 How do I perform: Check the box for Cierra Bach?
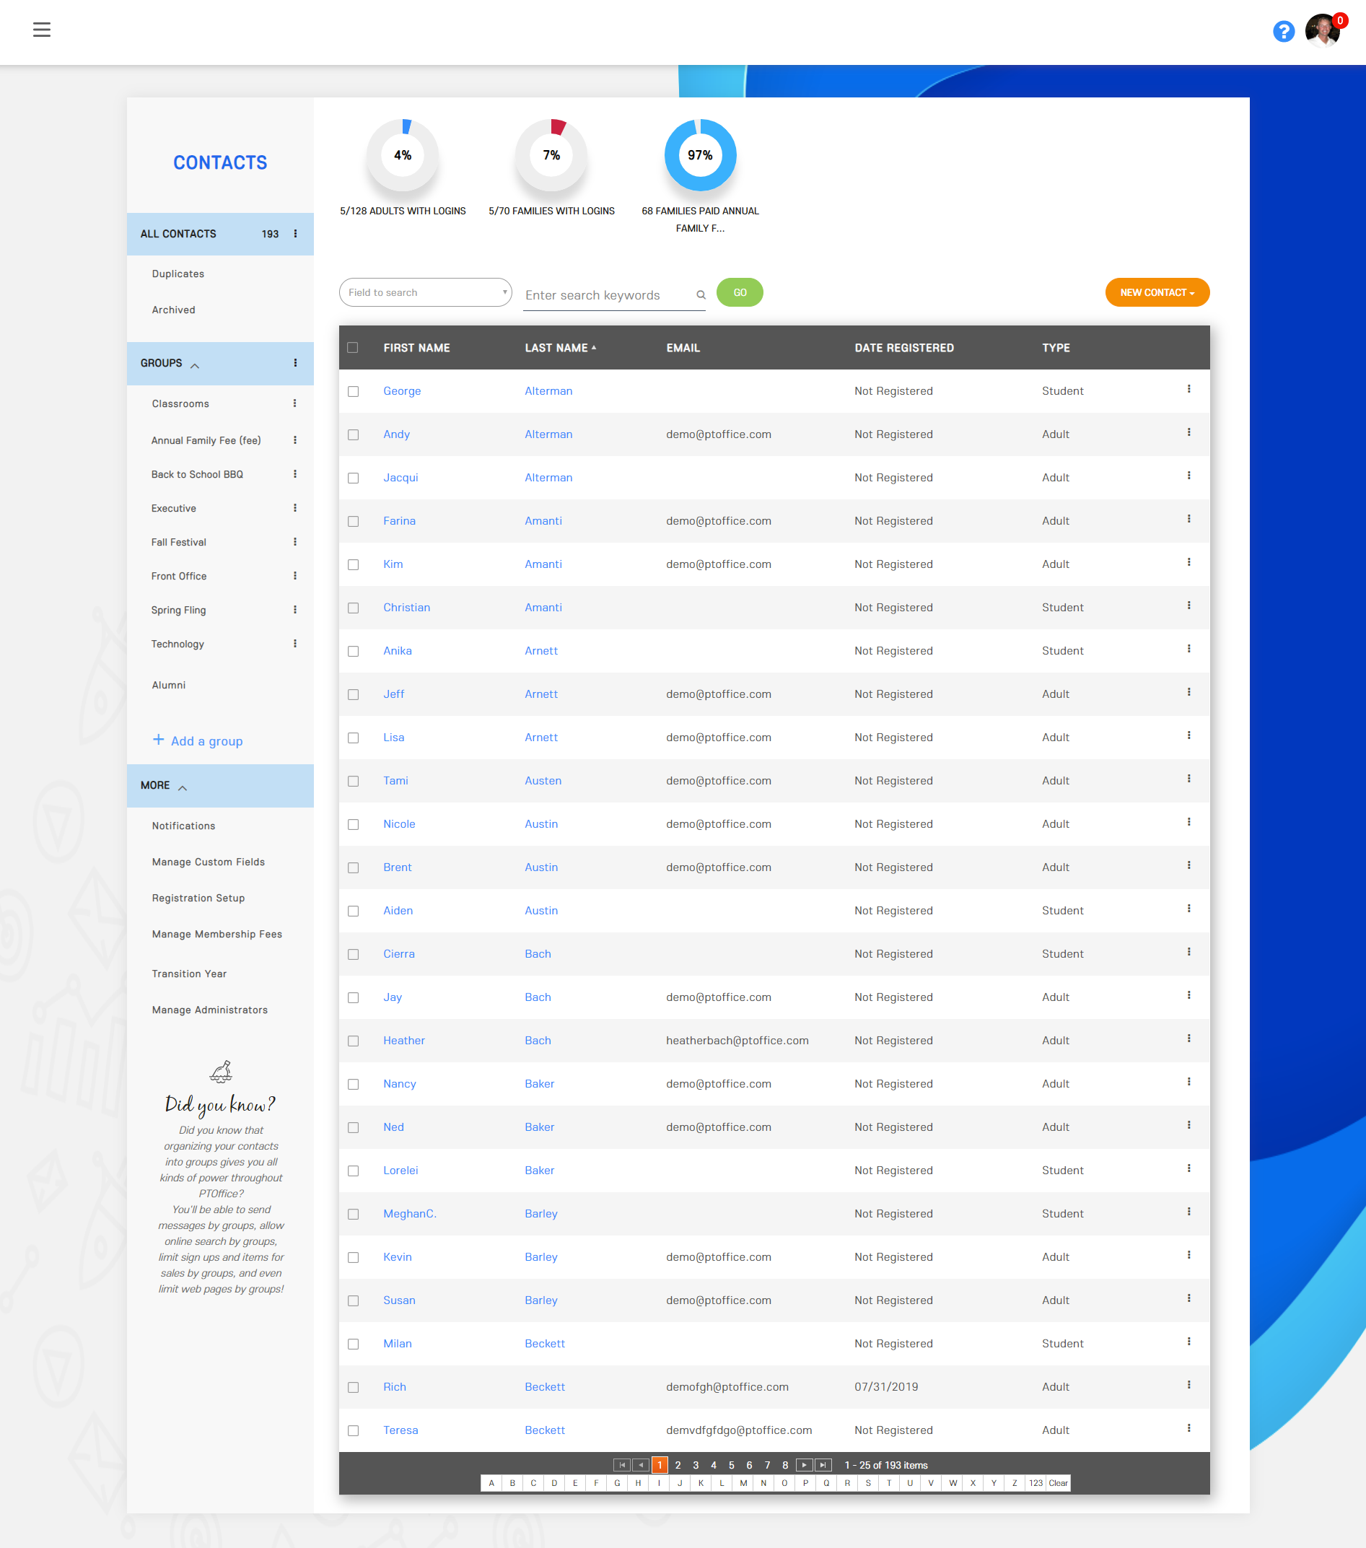[353, 954]
